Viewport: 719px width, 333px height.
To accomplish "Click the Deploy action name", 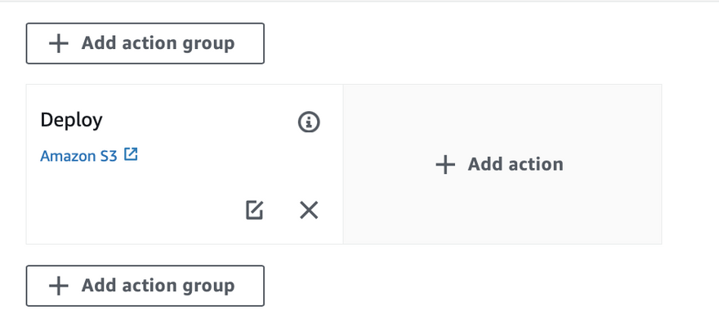I will point(72,121).
